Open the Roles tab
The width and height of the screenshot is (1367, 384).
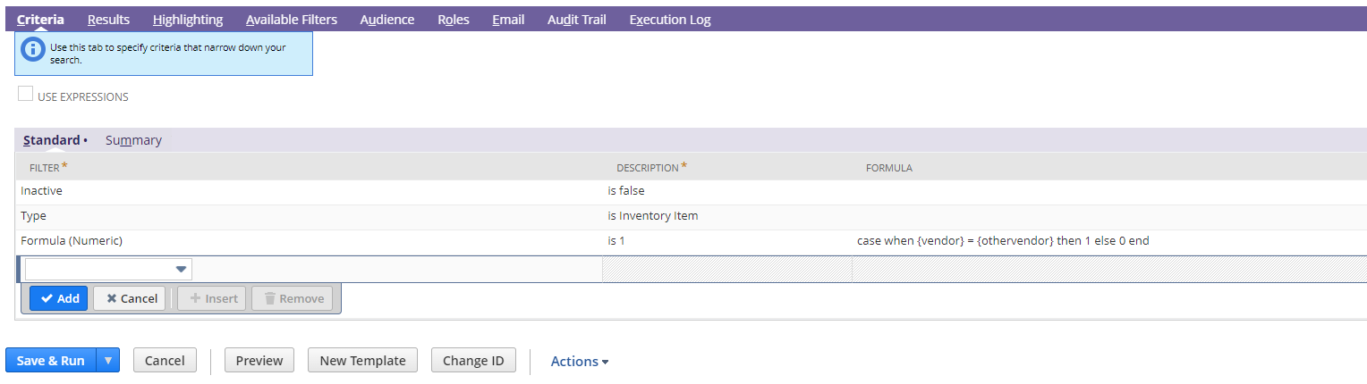(454, 20)
